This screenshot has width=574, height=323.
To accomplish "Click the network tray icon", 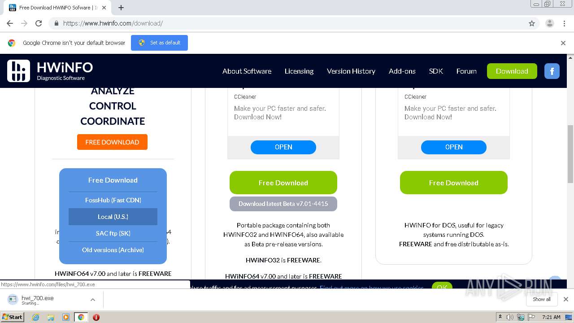I will coord(521,317).
